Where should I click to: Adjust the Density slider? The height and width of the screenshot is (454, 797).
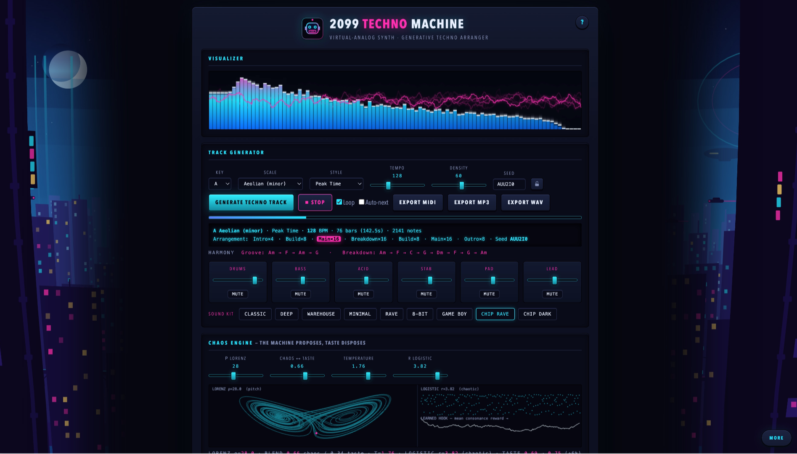[458, 185]
